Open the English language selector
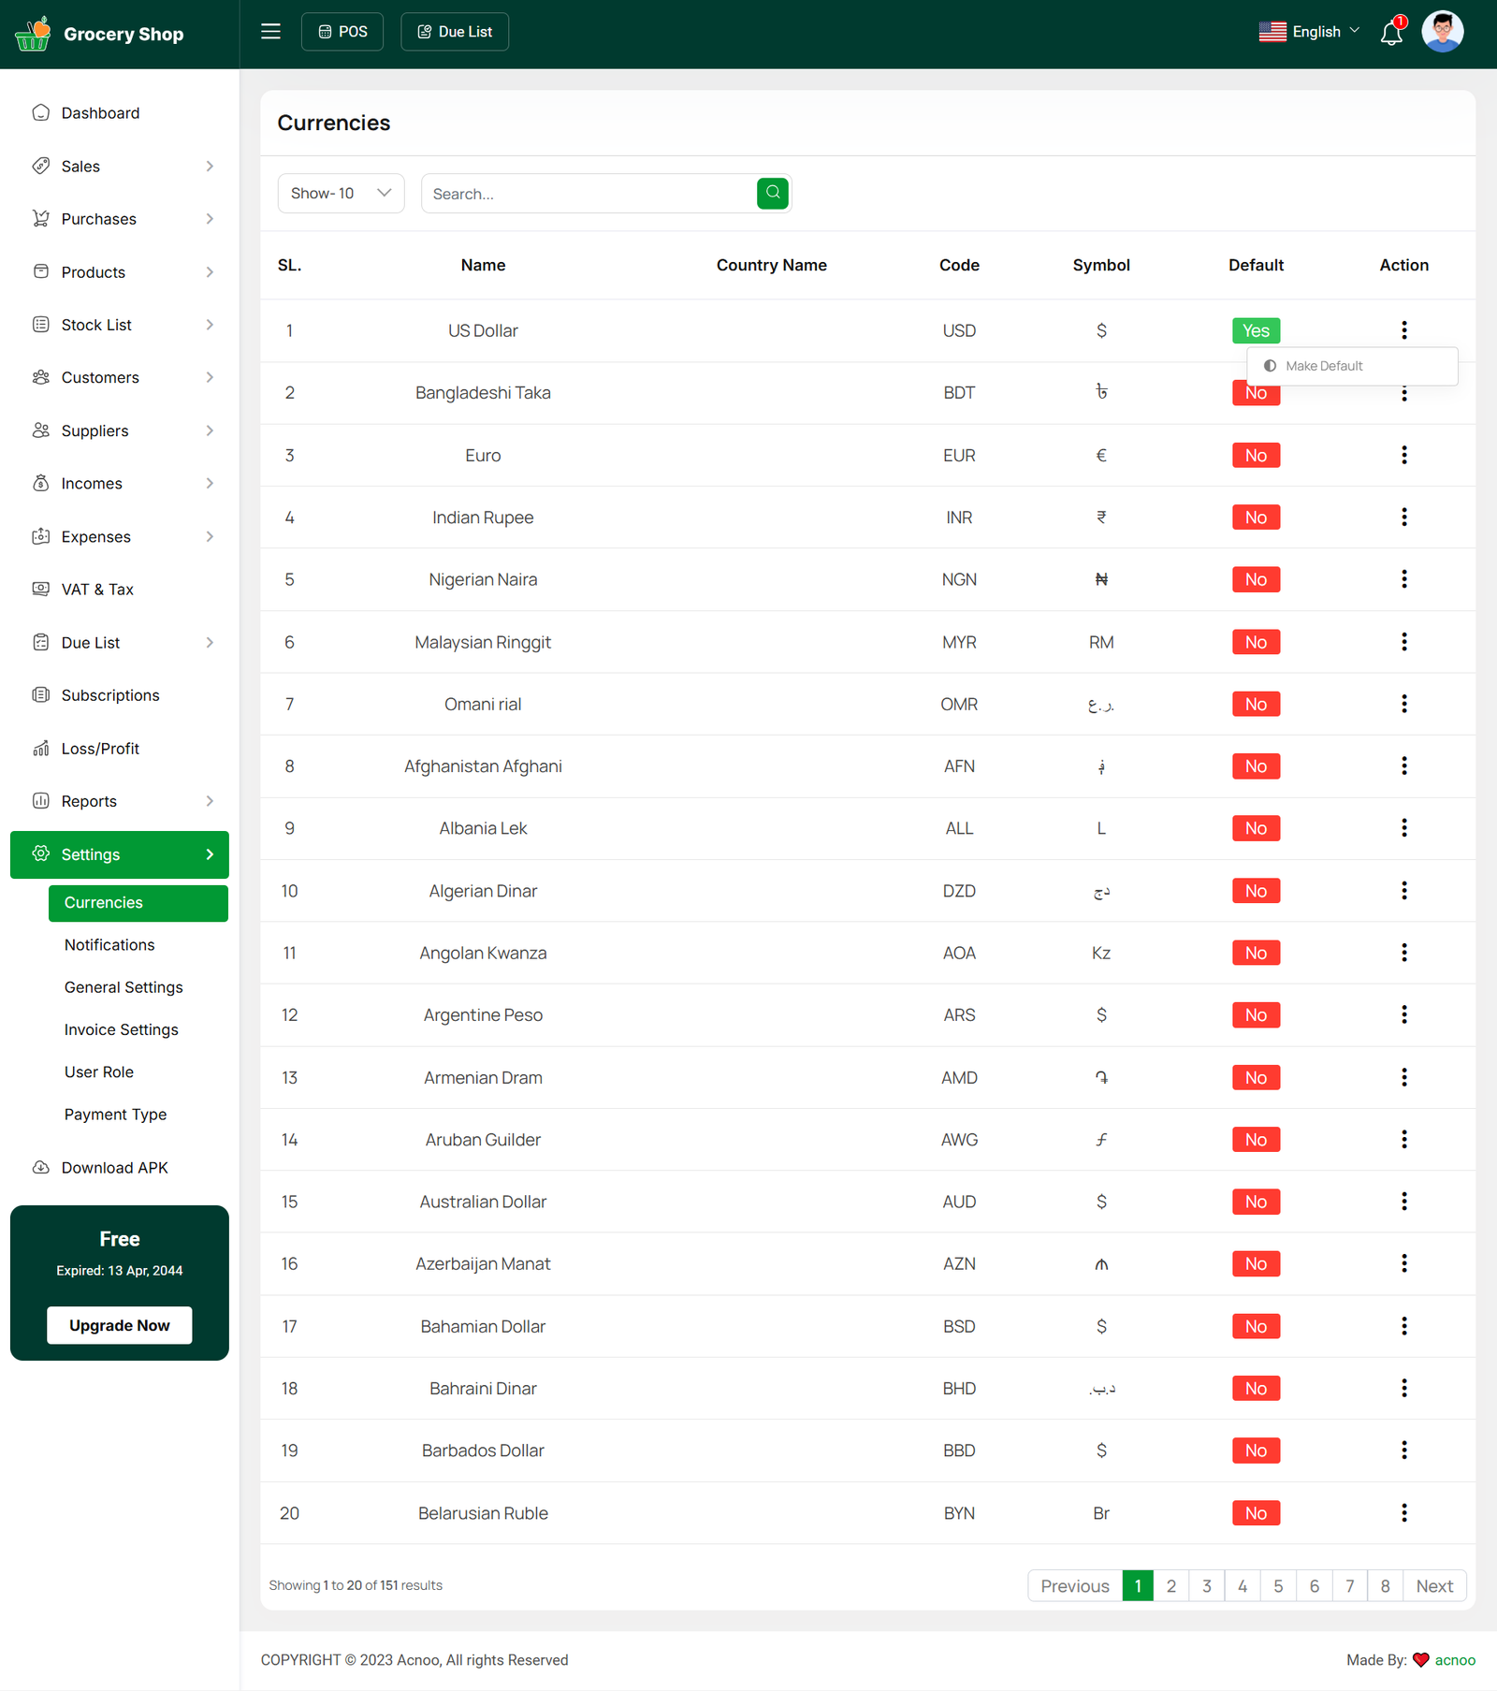This screenshot has height=1691, width=1497. pos(1309,32)
